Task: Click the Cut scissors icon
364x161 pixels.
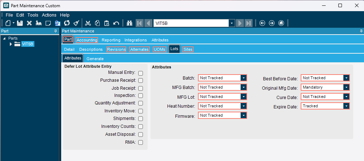Action: pyautogui.click(x=88, y=23)
